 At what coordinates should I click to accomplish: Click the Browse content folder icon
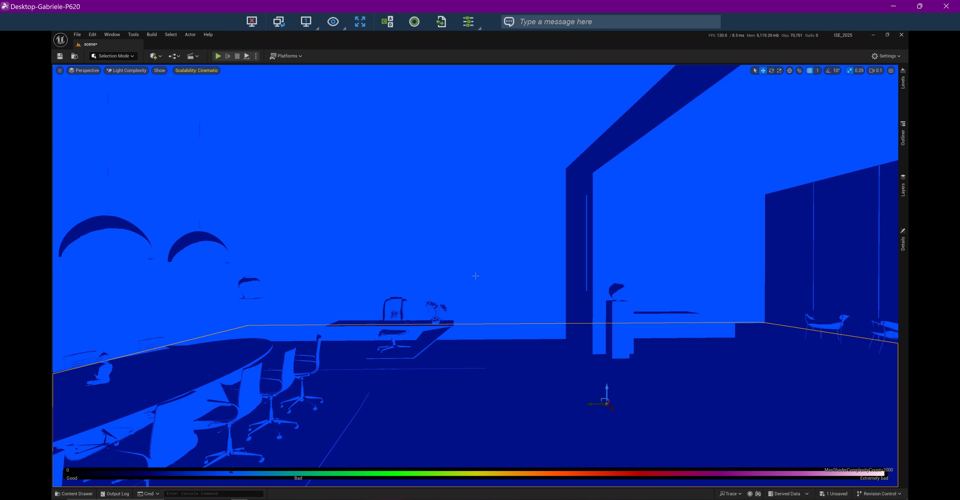pos(74,56)
